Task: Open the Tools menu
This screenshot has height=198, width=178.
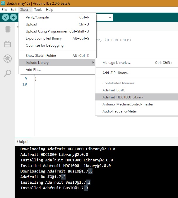Action: (38, 10)
